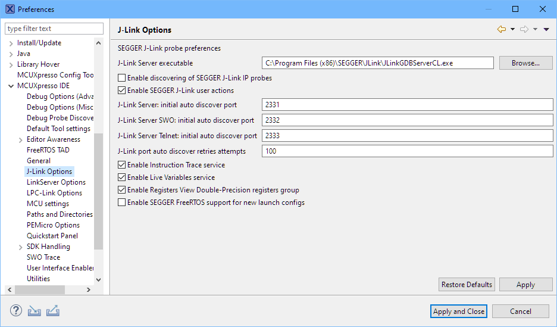
Task: Open Quickstart Panel preferences
Action: pos(52,236)
